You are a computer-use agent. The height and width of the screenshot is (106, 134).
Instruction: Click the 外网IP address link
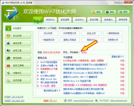[x=14, y=97]
